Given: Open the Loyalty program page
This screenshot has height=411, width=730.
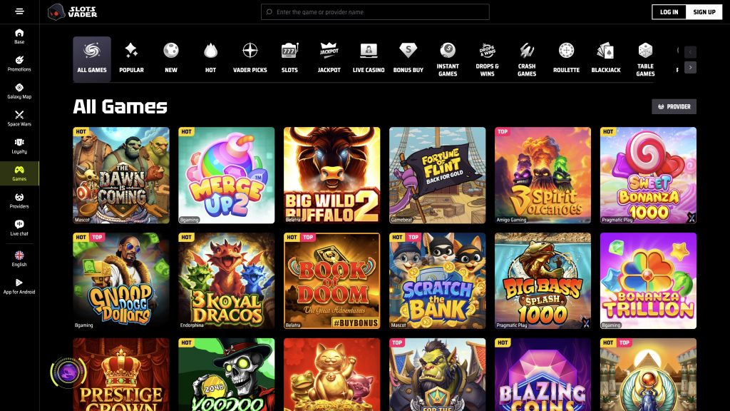Looking at the screenshot, I should point(18,146).
